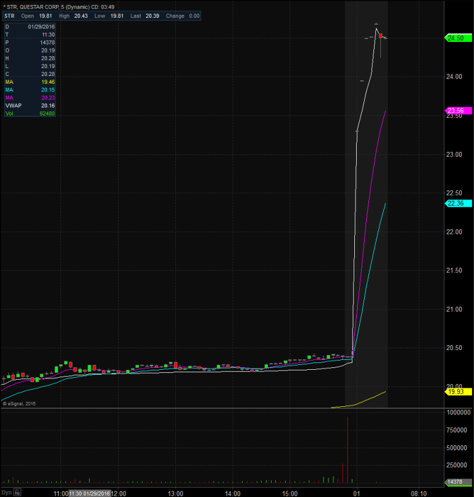Select the STR symbol in the quote bar
Image resolution: width=474 pixels, height=497 pixels.
[9, 16]
